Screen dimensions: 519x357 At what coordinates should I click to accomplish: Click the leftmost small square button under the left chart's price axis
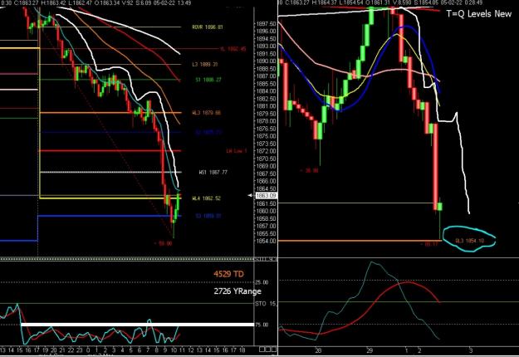pyautogui.click(x=261, y=349)
